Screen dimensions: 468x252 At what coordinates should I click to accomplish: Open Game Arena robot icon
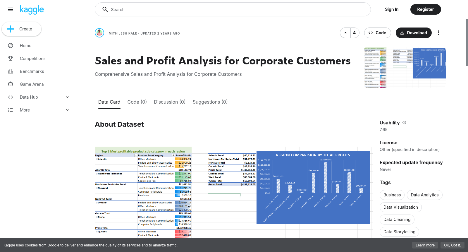coord(11,84)
